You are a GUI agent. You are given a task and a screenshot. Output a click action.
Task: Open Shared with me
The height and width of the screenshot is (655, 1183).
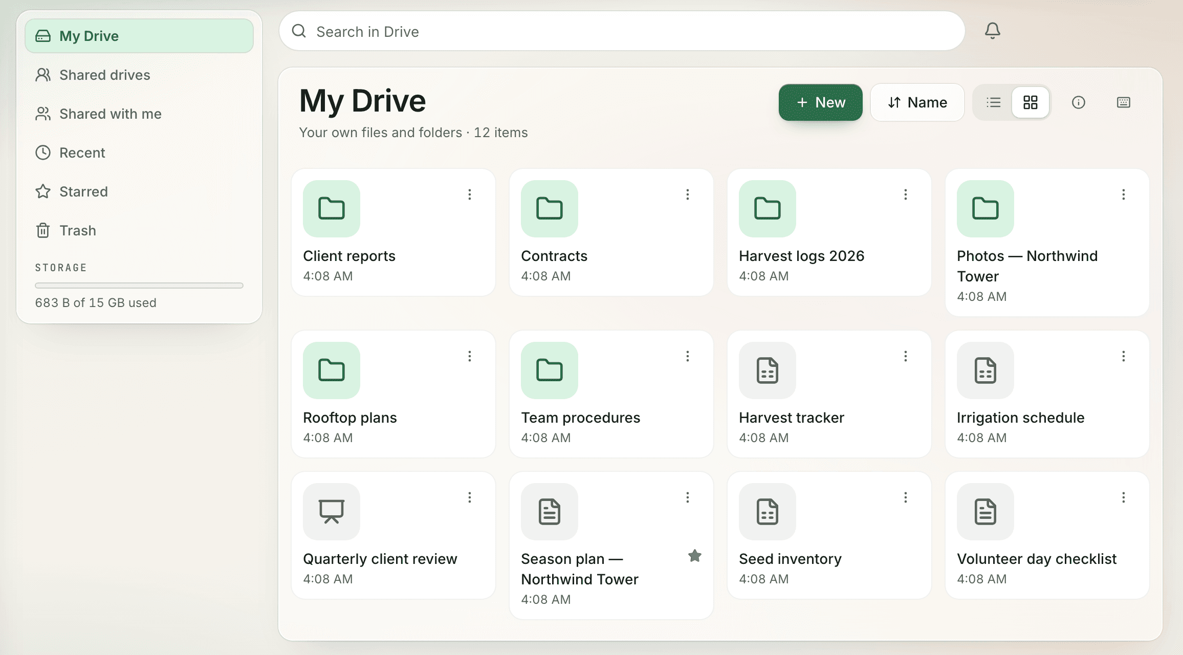[139, 114]
